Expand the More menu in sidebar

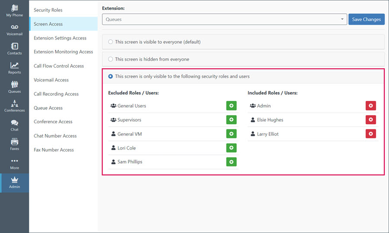[x=14, y=164]
